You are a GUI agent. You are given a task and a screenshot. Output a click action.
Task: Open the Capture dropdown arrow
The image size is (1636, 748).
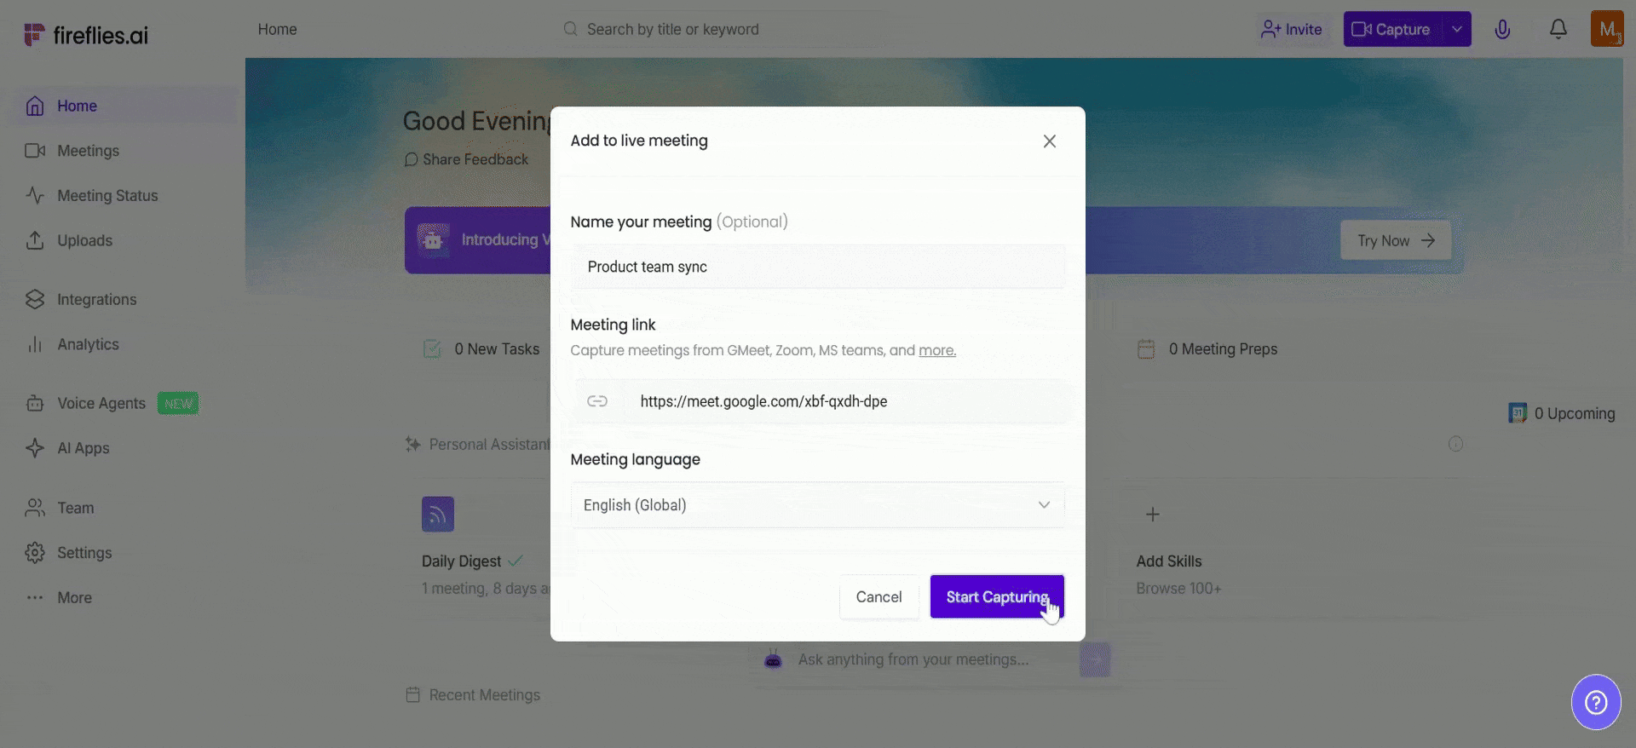click(x=1457, y=30)
